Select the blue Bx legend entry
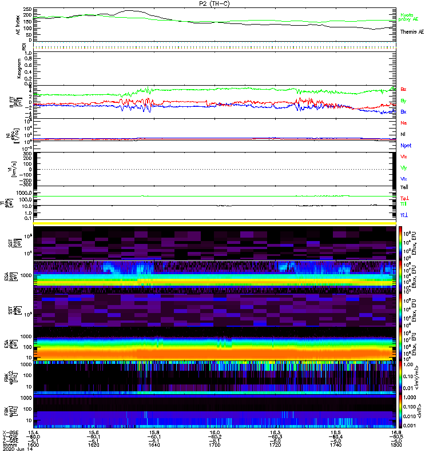The height and width of the screenshot is (457, 429). (x=403, y=111)
